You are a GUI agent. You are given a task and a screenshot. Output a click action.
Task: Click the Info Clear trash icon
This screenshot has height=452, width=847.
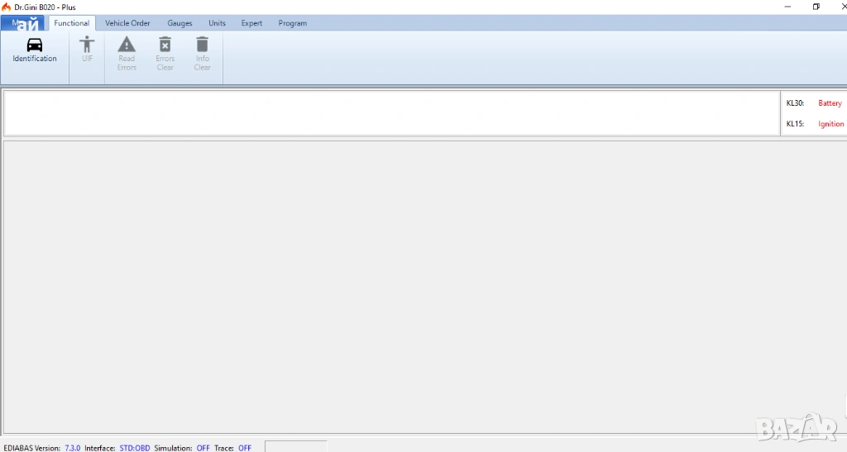coord(203,45)
